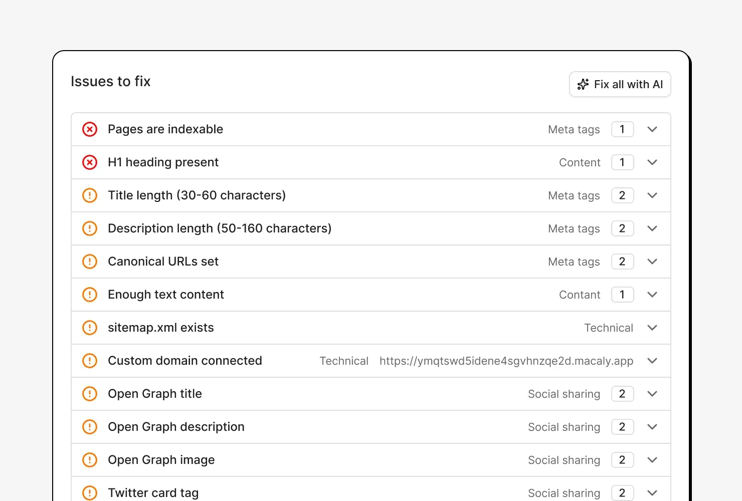742x501 pixels.
Task: Click warning icon beside Twitter card tag
Action: pos(90,493)
